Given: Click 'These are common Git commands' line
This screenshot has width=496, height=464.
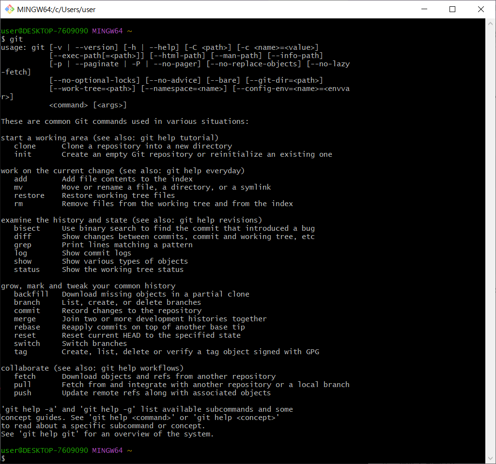Looking at the screenshot, I should (x=125, y=121).
